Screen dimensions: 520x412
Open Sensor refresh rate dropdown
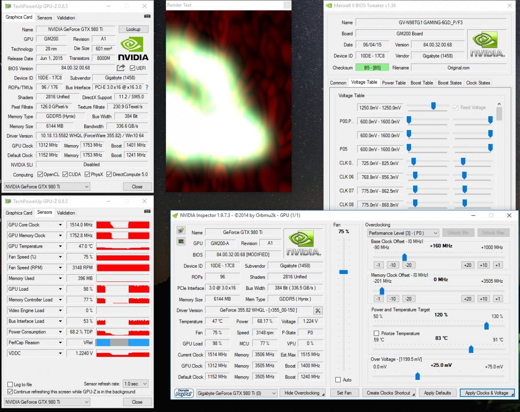pyautogui.click(x=135, y=384)
